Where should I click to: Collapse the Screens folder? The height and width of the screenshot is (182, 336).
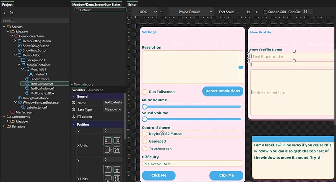pos(4,27)
